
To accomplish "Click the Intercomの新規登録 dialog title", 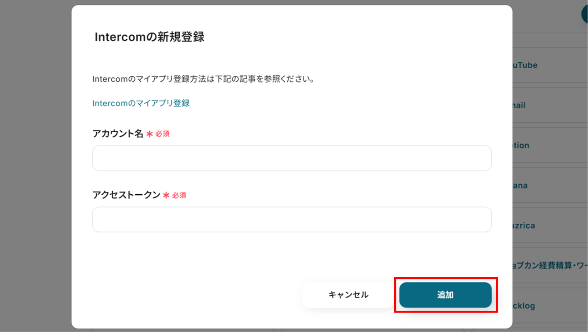I will [149, 37].
